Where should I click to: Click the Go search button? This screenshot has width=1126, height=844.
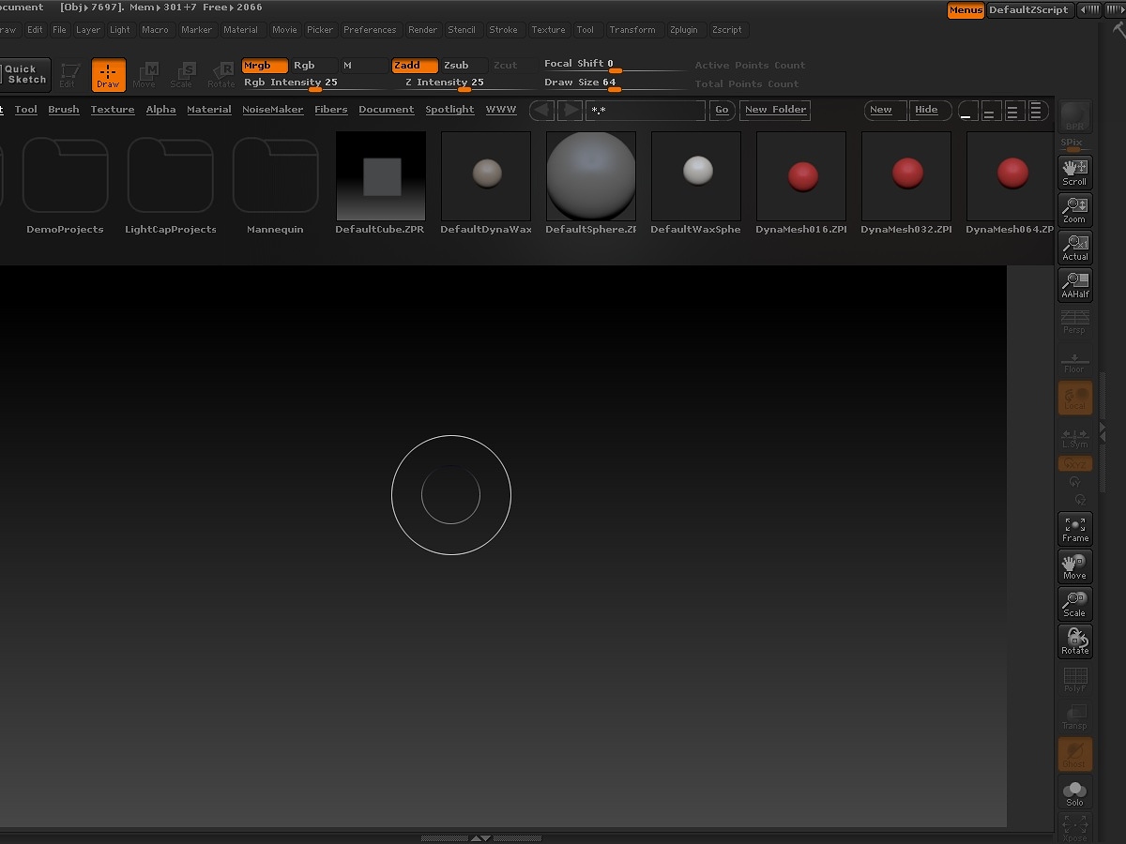click(x=722, y=110)
